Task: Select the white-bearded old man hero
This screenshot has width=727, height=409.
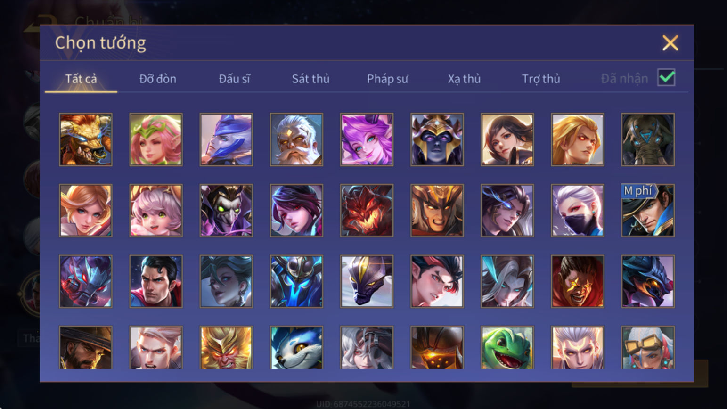Action: tap(296, 139)
